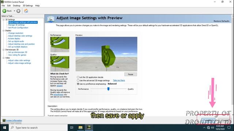
Task: Open Set up stereoscopic 3D
Action: (x=18, y=52)
